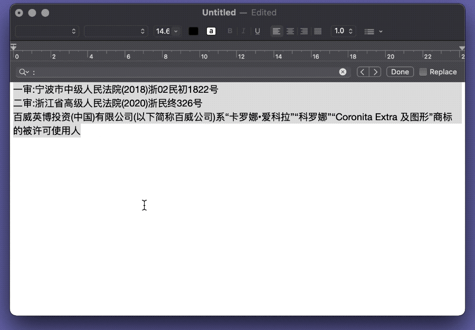This screenshot has height=330, width=475.
Task: Click the words Coronita Extra
Action: pyautogui.click(x=366, y=117)
